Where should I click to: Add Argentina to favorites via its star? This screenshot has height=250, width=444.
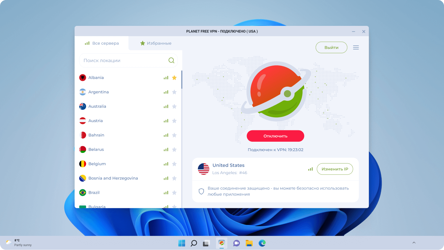tap(174, 92)
